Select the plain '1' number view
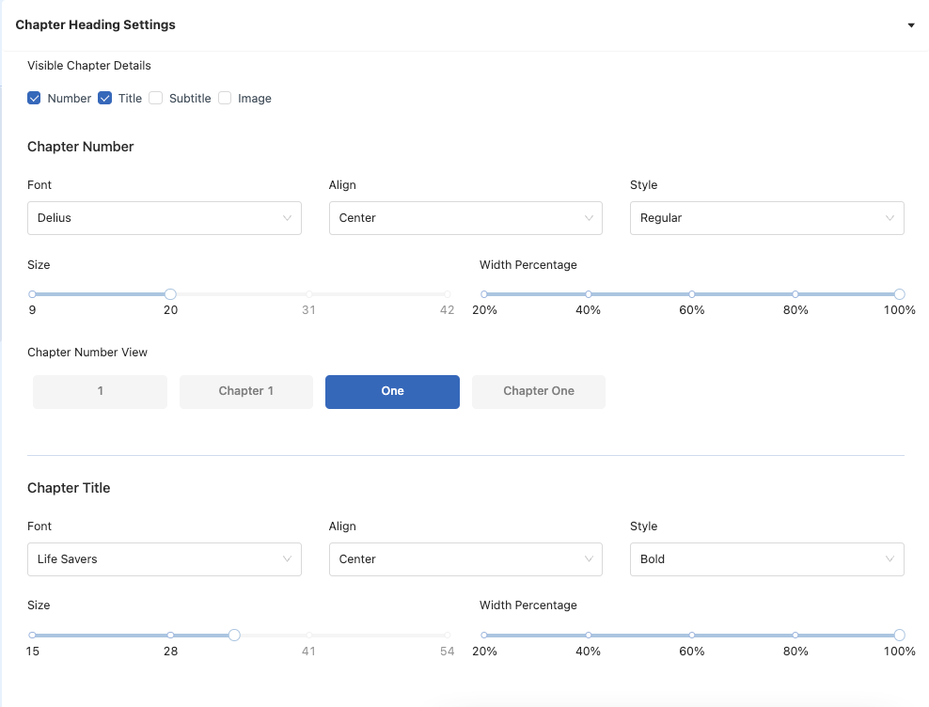 (x=100, y=391)
